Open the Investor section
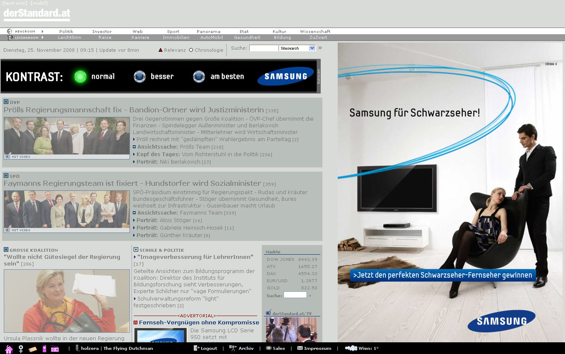This screenshot has height=354, width=565. [x=102, y=31]
